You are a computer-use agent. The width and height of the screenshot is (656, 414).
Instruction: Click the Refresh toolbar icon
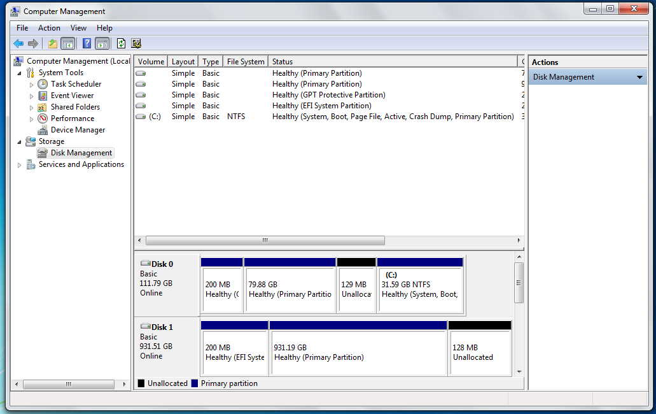tap(122, 43)
